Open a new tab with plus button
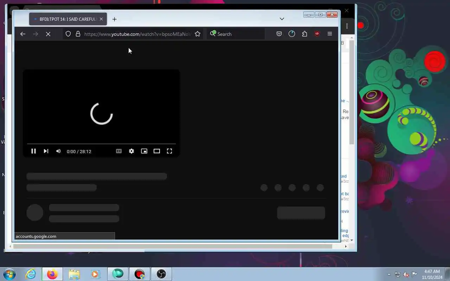Screen dimensions: 450x281 (114, 19)
